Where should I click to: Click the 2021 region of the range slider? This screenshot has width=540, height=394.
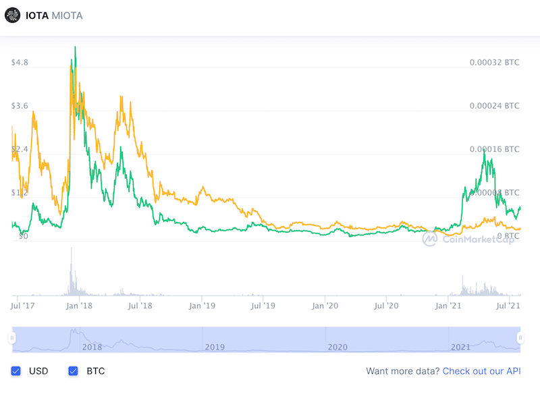coord(462,347)
